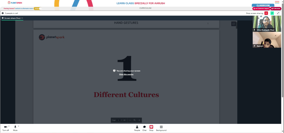Zoom out the PDF with minus icon
This screenshot has width=284, height=133.
130,120
